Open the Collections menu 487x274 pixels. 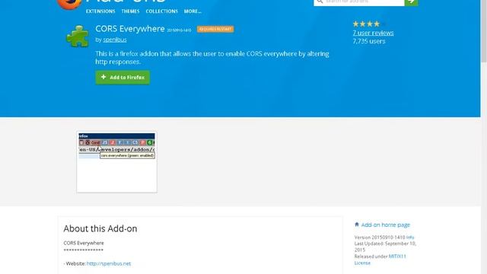point(162,11)
